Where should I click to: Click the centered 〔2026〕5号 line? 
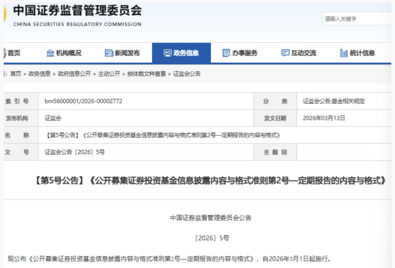212,238
